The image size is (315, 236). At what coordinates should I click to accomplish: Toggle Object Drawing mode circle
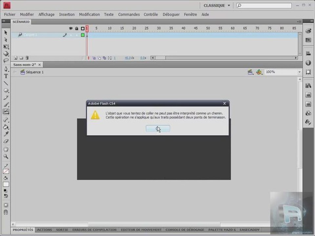6,205
